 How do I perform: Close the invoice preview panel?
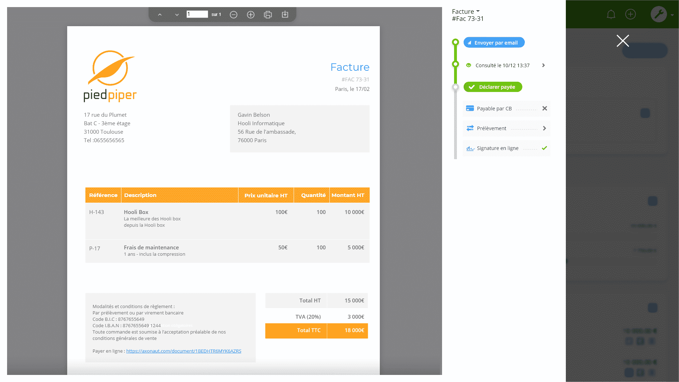622,41
